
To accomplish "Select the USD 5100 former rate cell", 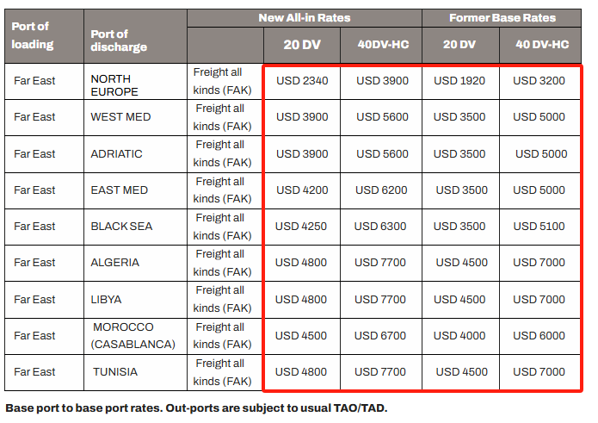I will click(x=539, y=227).
